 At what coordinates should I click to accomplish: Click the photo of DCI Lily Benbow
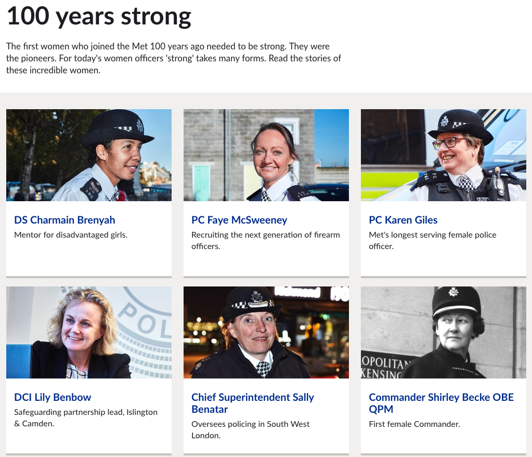(89, 333)
